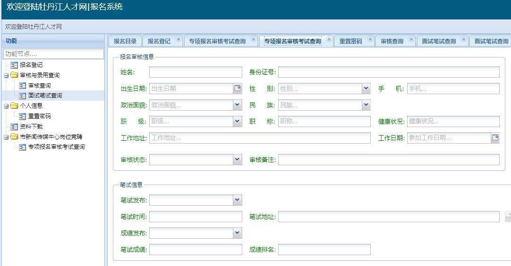Expand the 性别 dropdown list
The width and height of the screenshot is (511, 266).
point(366,89)
